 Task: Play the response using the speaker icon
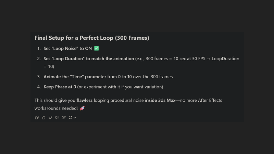(57, 117)
